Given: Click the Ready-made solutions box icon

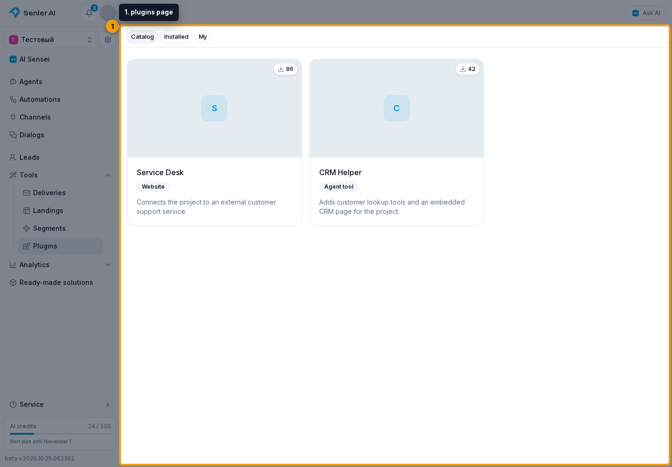Looking at the screenshot, I should coord(13,283).
